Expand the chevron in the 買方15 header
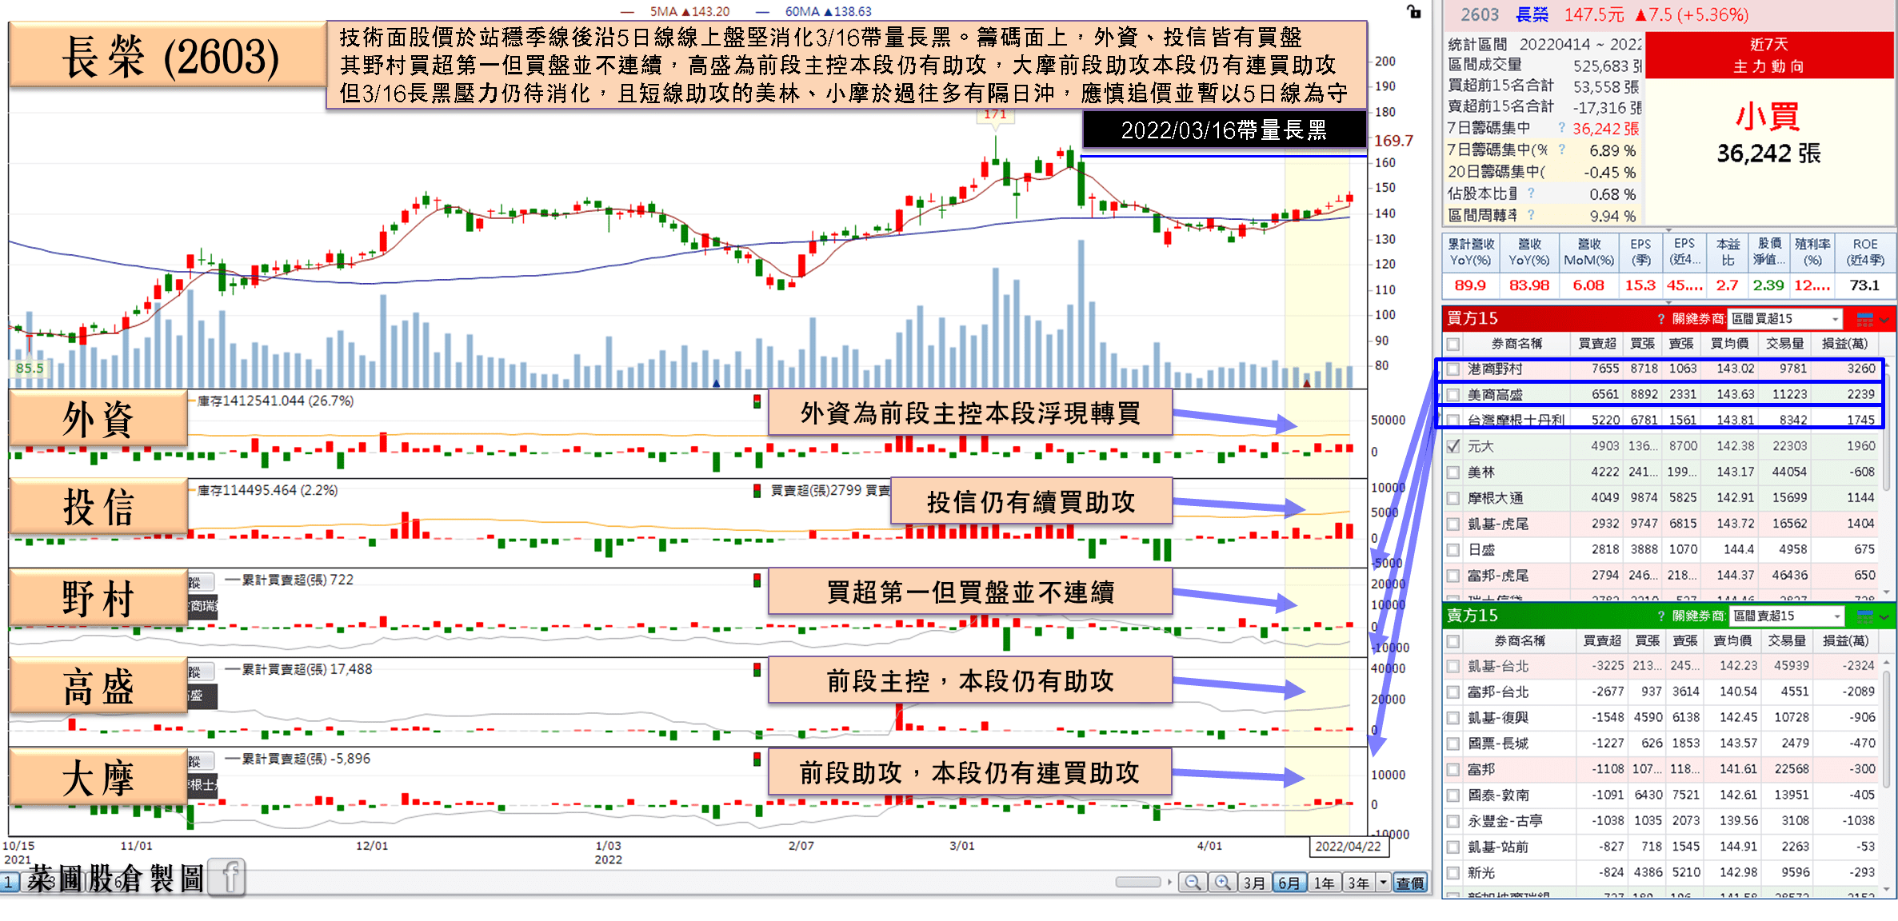 coord(1884,320)
